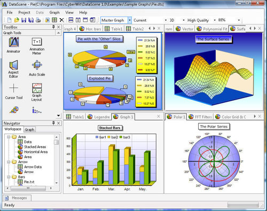Switch to the Polynomial Fit tab
Screen dimensions: 267x211
point(212,29)
